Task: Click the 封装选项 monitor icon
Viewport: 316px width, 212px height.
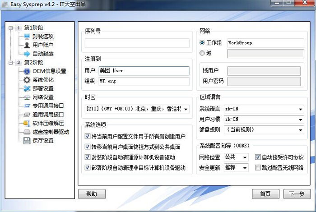Action: pos(27,37)
